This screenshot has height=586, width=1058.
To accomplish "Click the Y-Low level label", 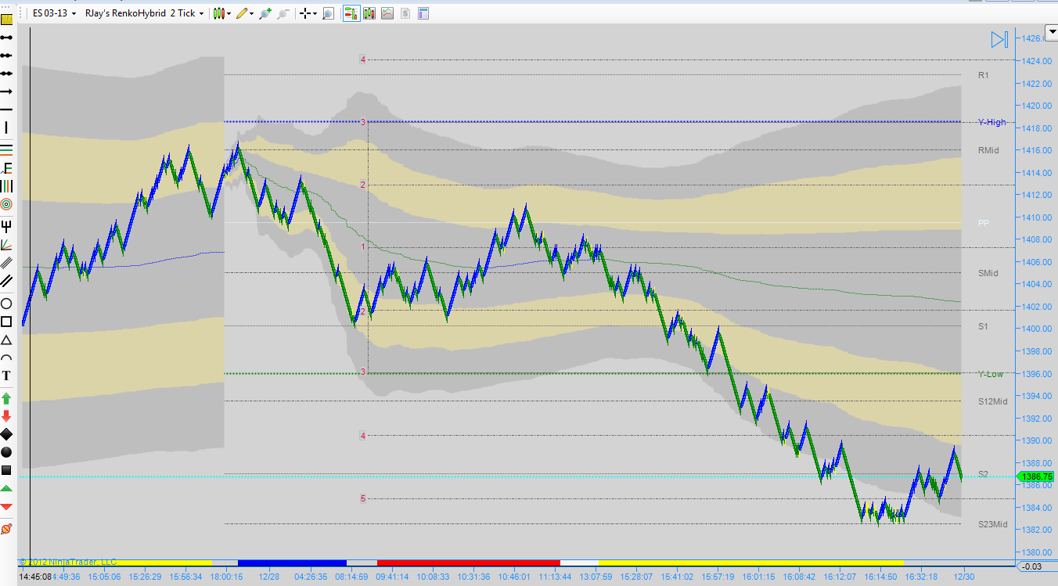I will coord(990,374).
